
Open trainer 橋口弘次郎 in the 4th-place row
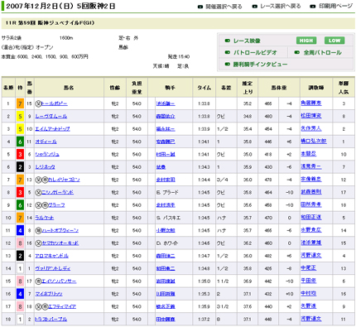(x=314, y=142)
